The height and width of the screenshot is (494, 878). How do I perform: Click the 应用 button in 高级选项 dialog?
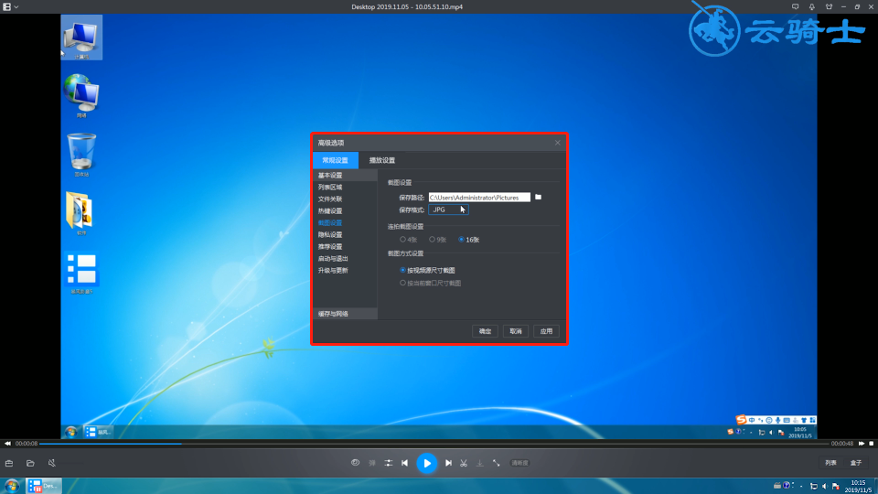(547, 331)
